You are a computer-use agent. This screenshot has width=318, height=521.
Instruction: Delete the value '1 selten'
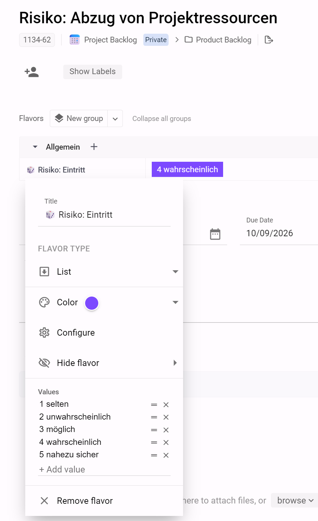click(166, 405)
